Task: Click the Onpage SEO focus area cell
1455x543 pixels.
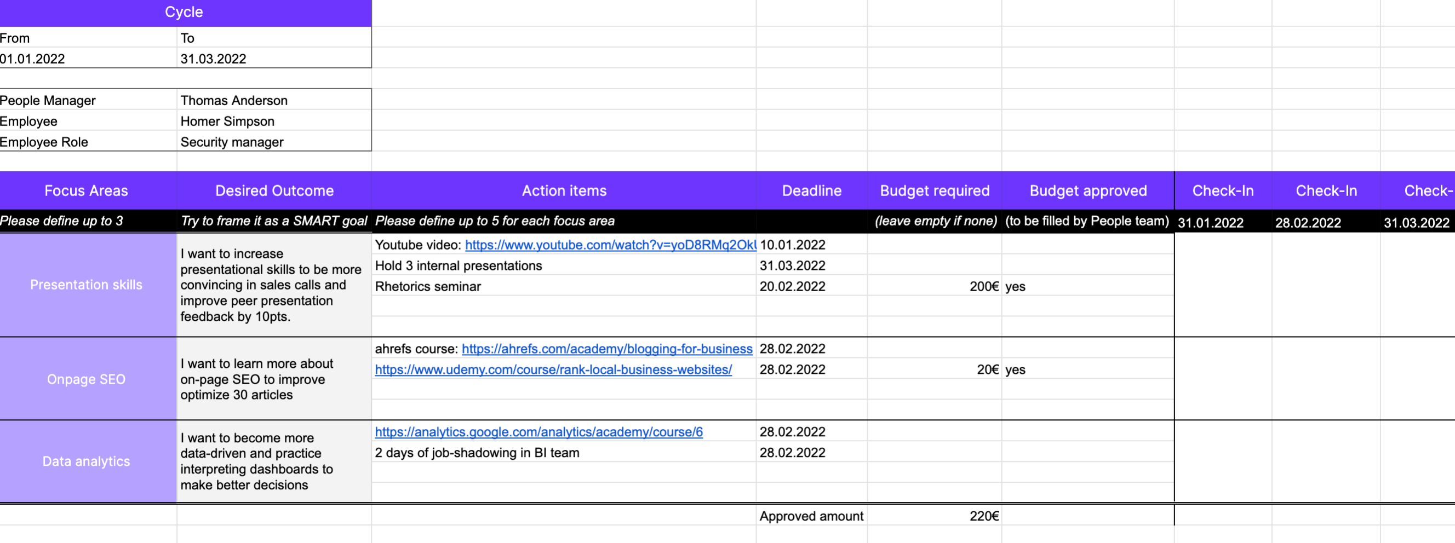Action: click(x=86, y=379)
